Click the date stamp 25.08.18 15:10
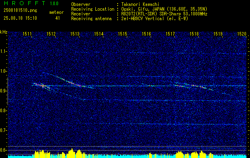Image resolution: width=250 pixels, height=158 pixels. pos(20,18)
